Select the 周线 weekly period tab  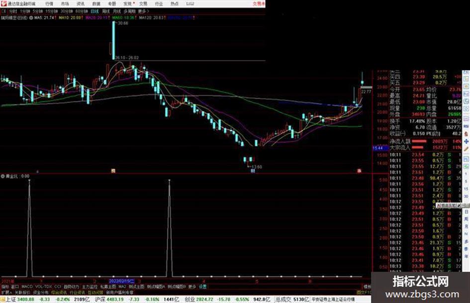[x=106, y=11]
